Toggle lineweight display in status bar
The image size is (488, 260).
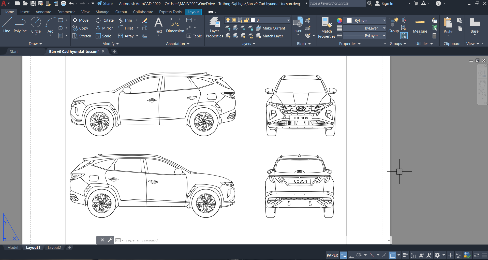pos(405,255)
